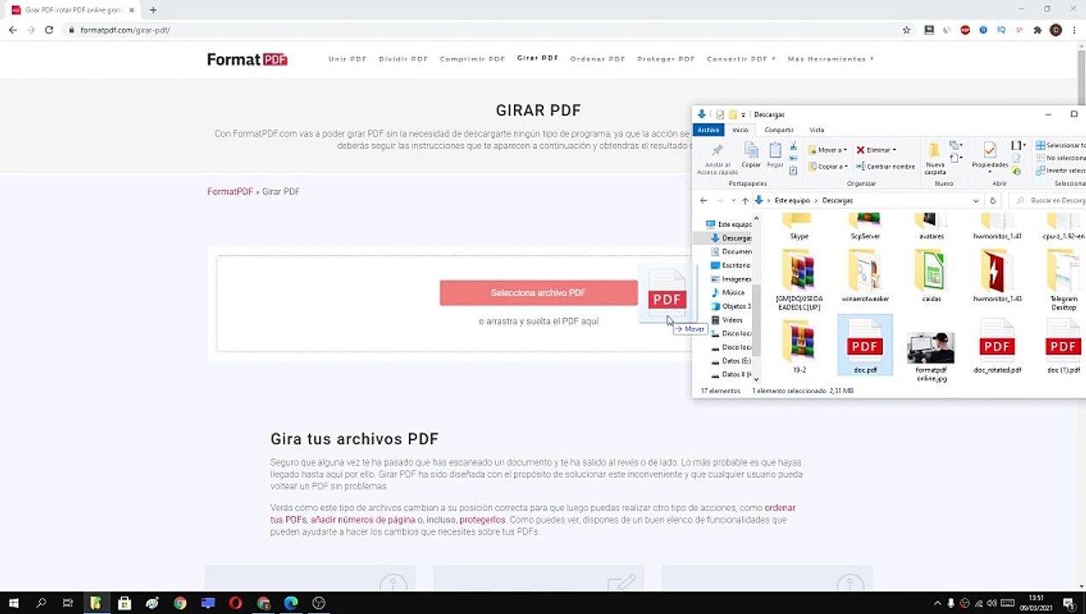Open the Convertir PDF dropdown menu

740,59
